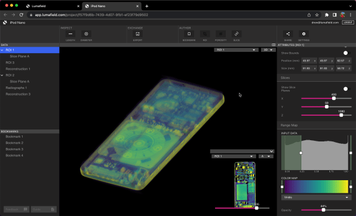This screenshot has height=216, width=356.
Task: Click the Feedback button
Action: [x=16, y=209]
